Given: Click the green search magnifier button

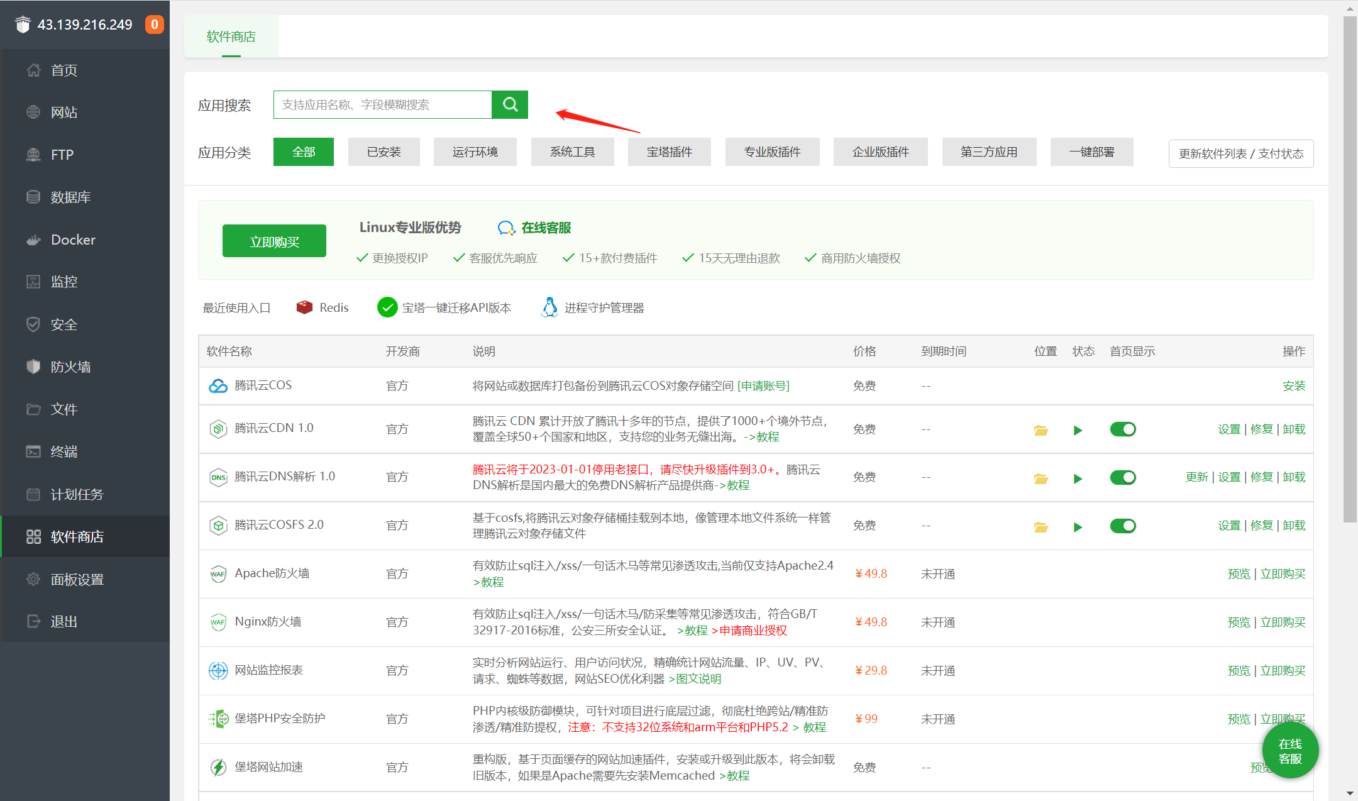Looking at the screenshot, I should tap(510, 104).
